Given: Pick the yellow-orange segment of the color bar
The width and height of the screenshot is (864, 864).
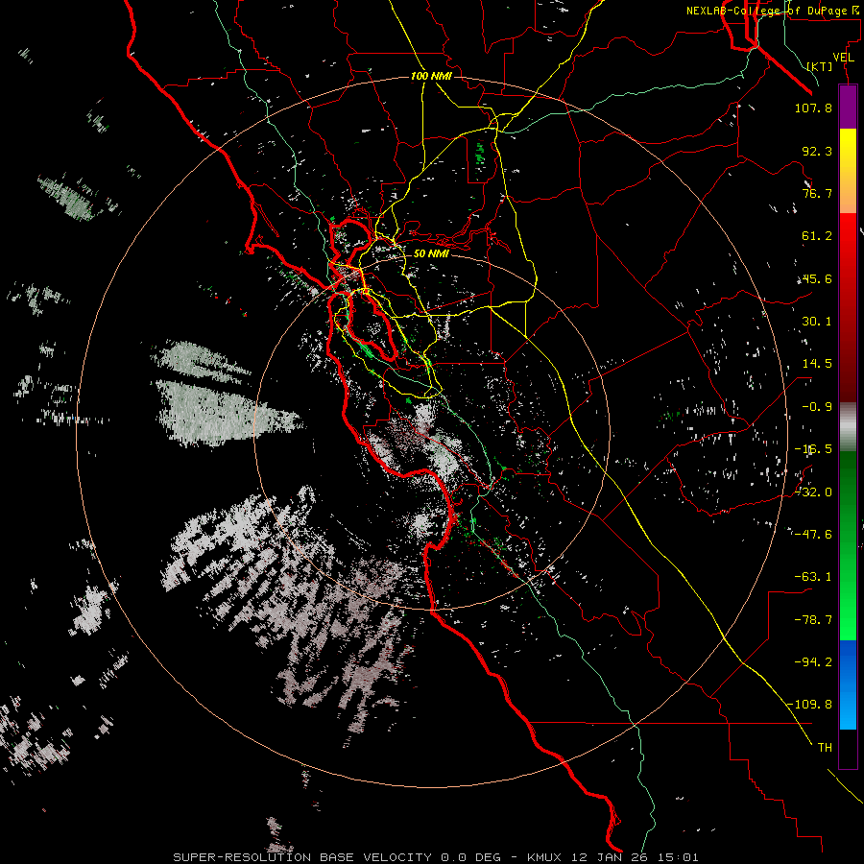Looking at the screenshot, I should click(848, 171).
